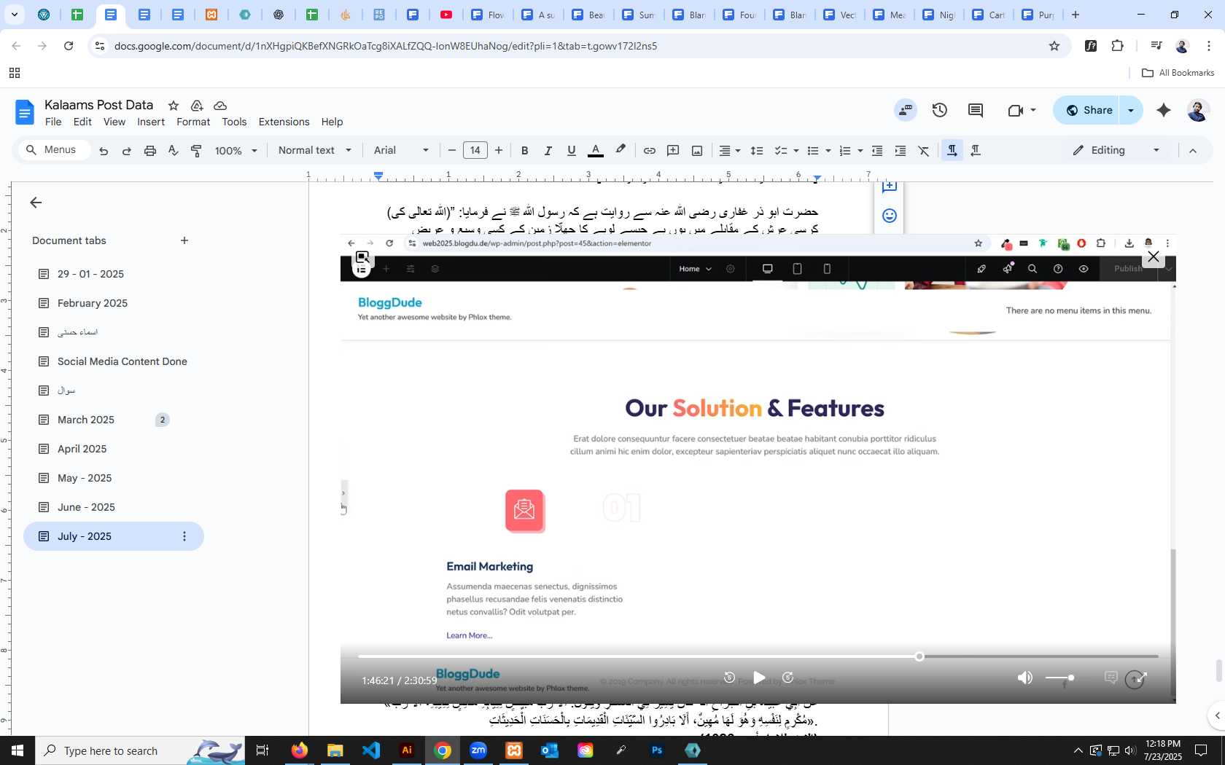Open checklist menu arrow
Image resolution: width=1225 pixels, height=765 pixels.
(796, 151)
